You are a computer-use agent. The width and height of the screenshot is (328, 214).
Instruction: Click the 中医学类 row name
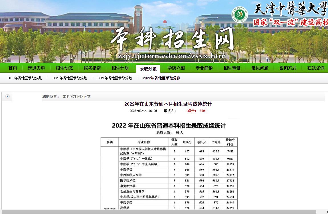126,169
